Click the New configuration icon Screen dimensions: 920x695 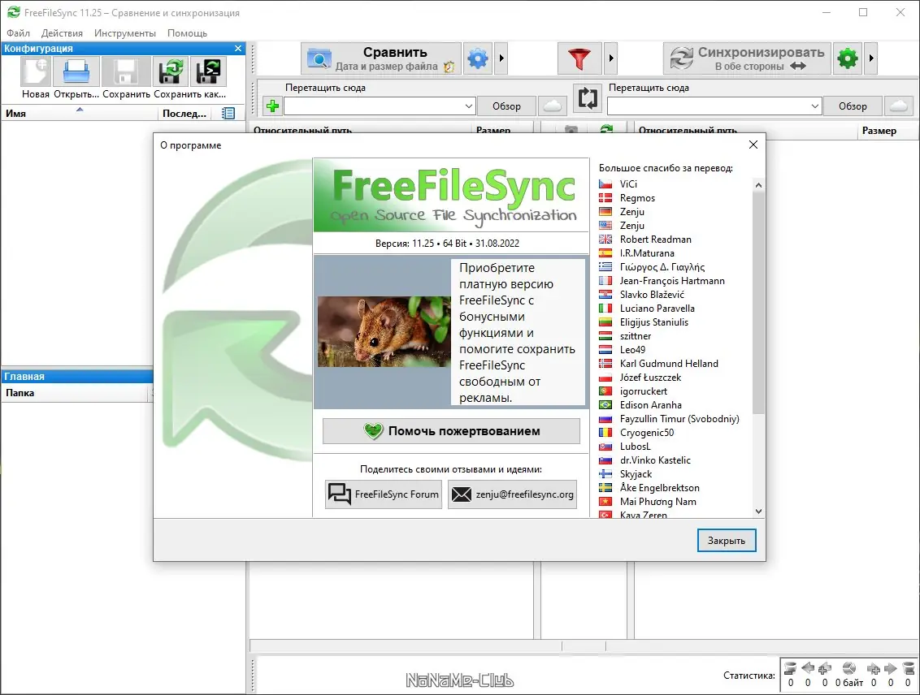[35, 72]
